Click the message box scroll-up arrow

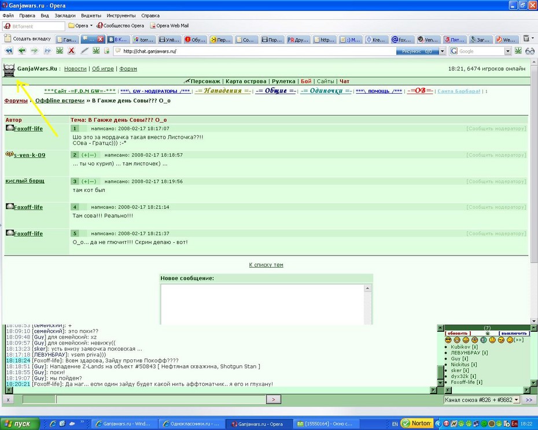(x=367, y=288)
